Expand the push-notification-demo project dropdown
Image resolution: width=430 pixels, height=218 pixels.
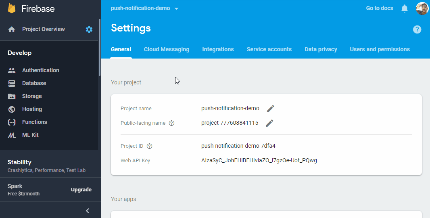pos(176,8)
